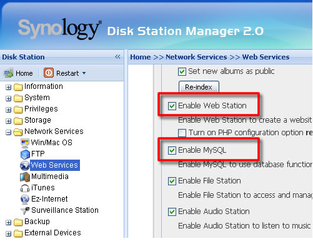Open Surveillance Station camera icon

[26, 210]
